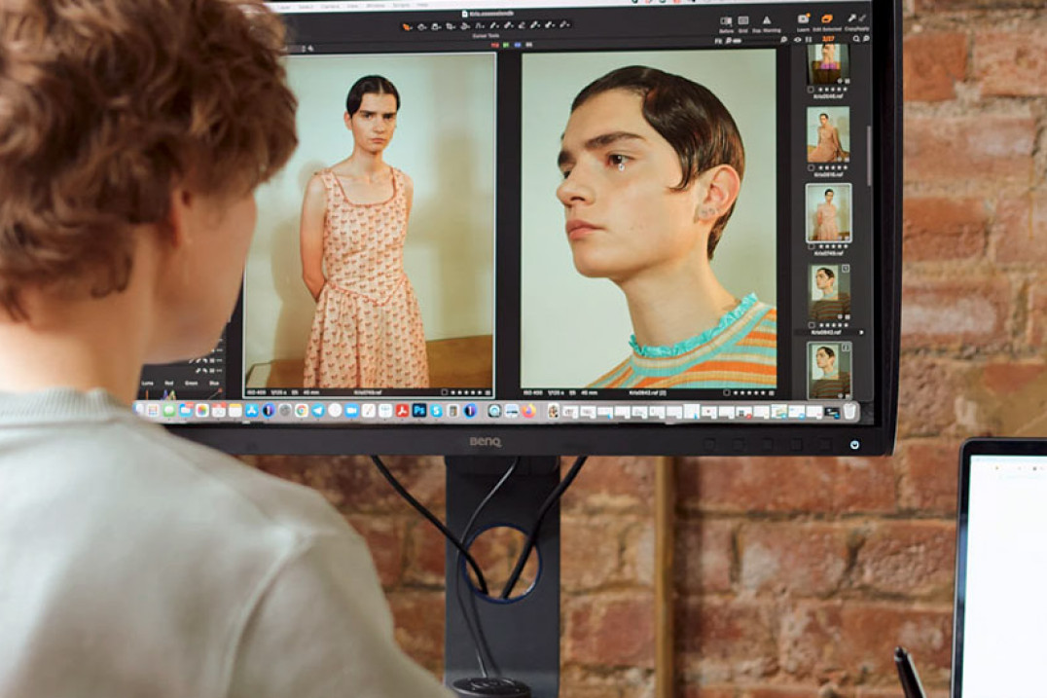Viewport: 1047px width, 698px height.
Task: Select the Rotate/Straighten cursor tool
Action: click(465, 27)
